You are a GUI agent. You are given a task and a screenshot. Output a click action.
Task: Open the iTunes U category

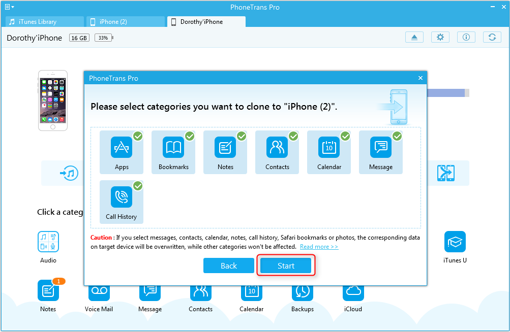point(455,242)
